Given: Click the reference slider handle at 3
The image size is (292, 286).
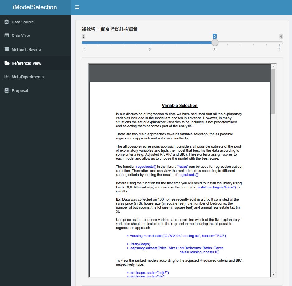Looking at the screenshot, I should click(214, 43).
